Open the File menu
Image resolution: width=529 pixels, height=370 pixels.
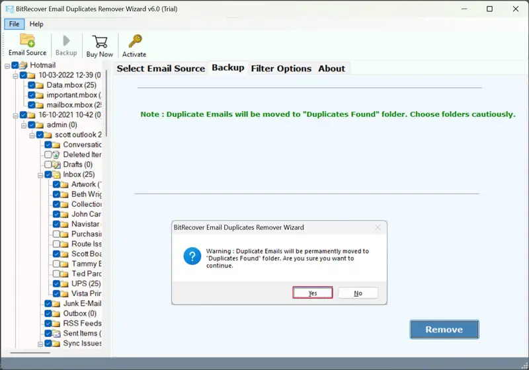[x=14, y=24]
